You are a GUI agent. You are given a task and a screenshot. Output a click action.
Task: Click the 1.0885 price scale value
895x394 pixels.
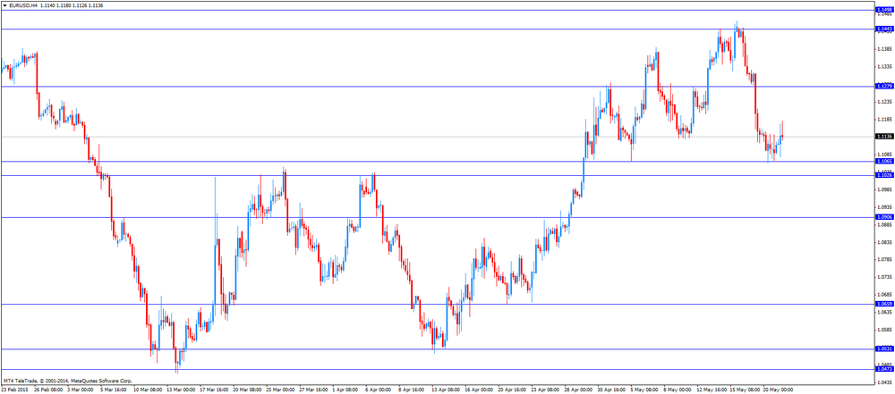[x=885, y=224]
